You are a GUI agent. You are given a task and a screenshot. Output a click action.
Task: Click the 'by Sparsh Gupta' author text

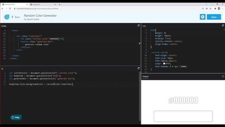pos(32,19)
